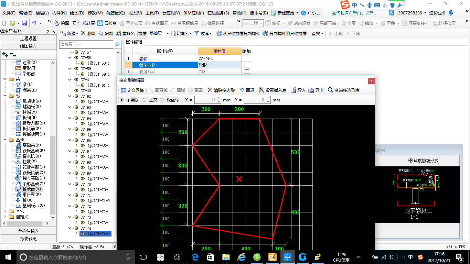Click 回退 undo in polygon editor
The image size is (470, 264).
point(247,90)
